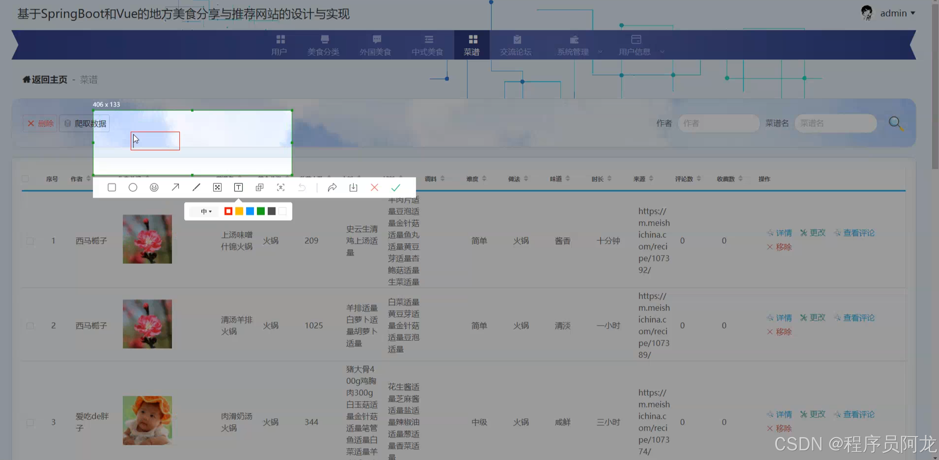Tick the checkbox for row 2

(x=30, y=326)
